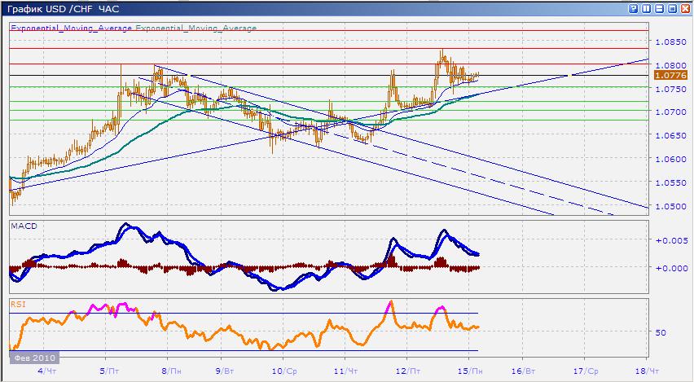The width and height of the screenshot is (694, 382).
Task: Minimize the USD/CHF chart window
Action: click(x=659, y=7)
